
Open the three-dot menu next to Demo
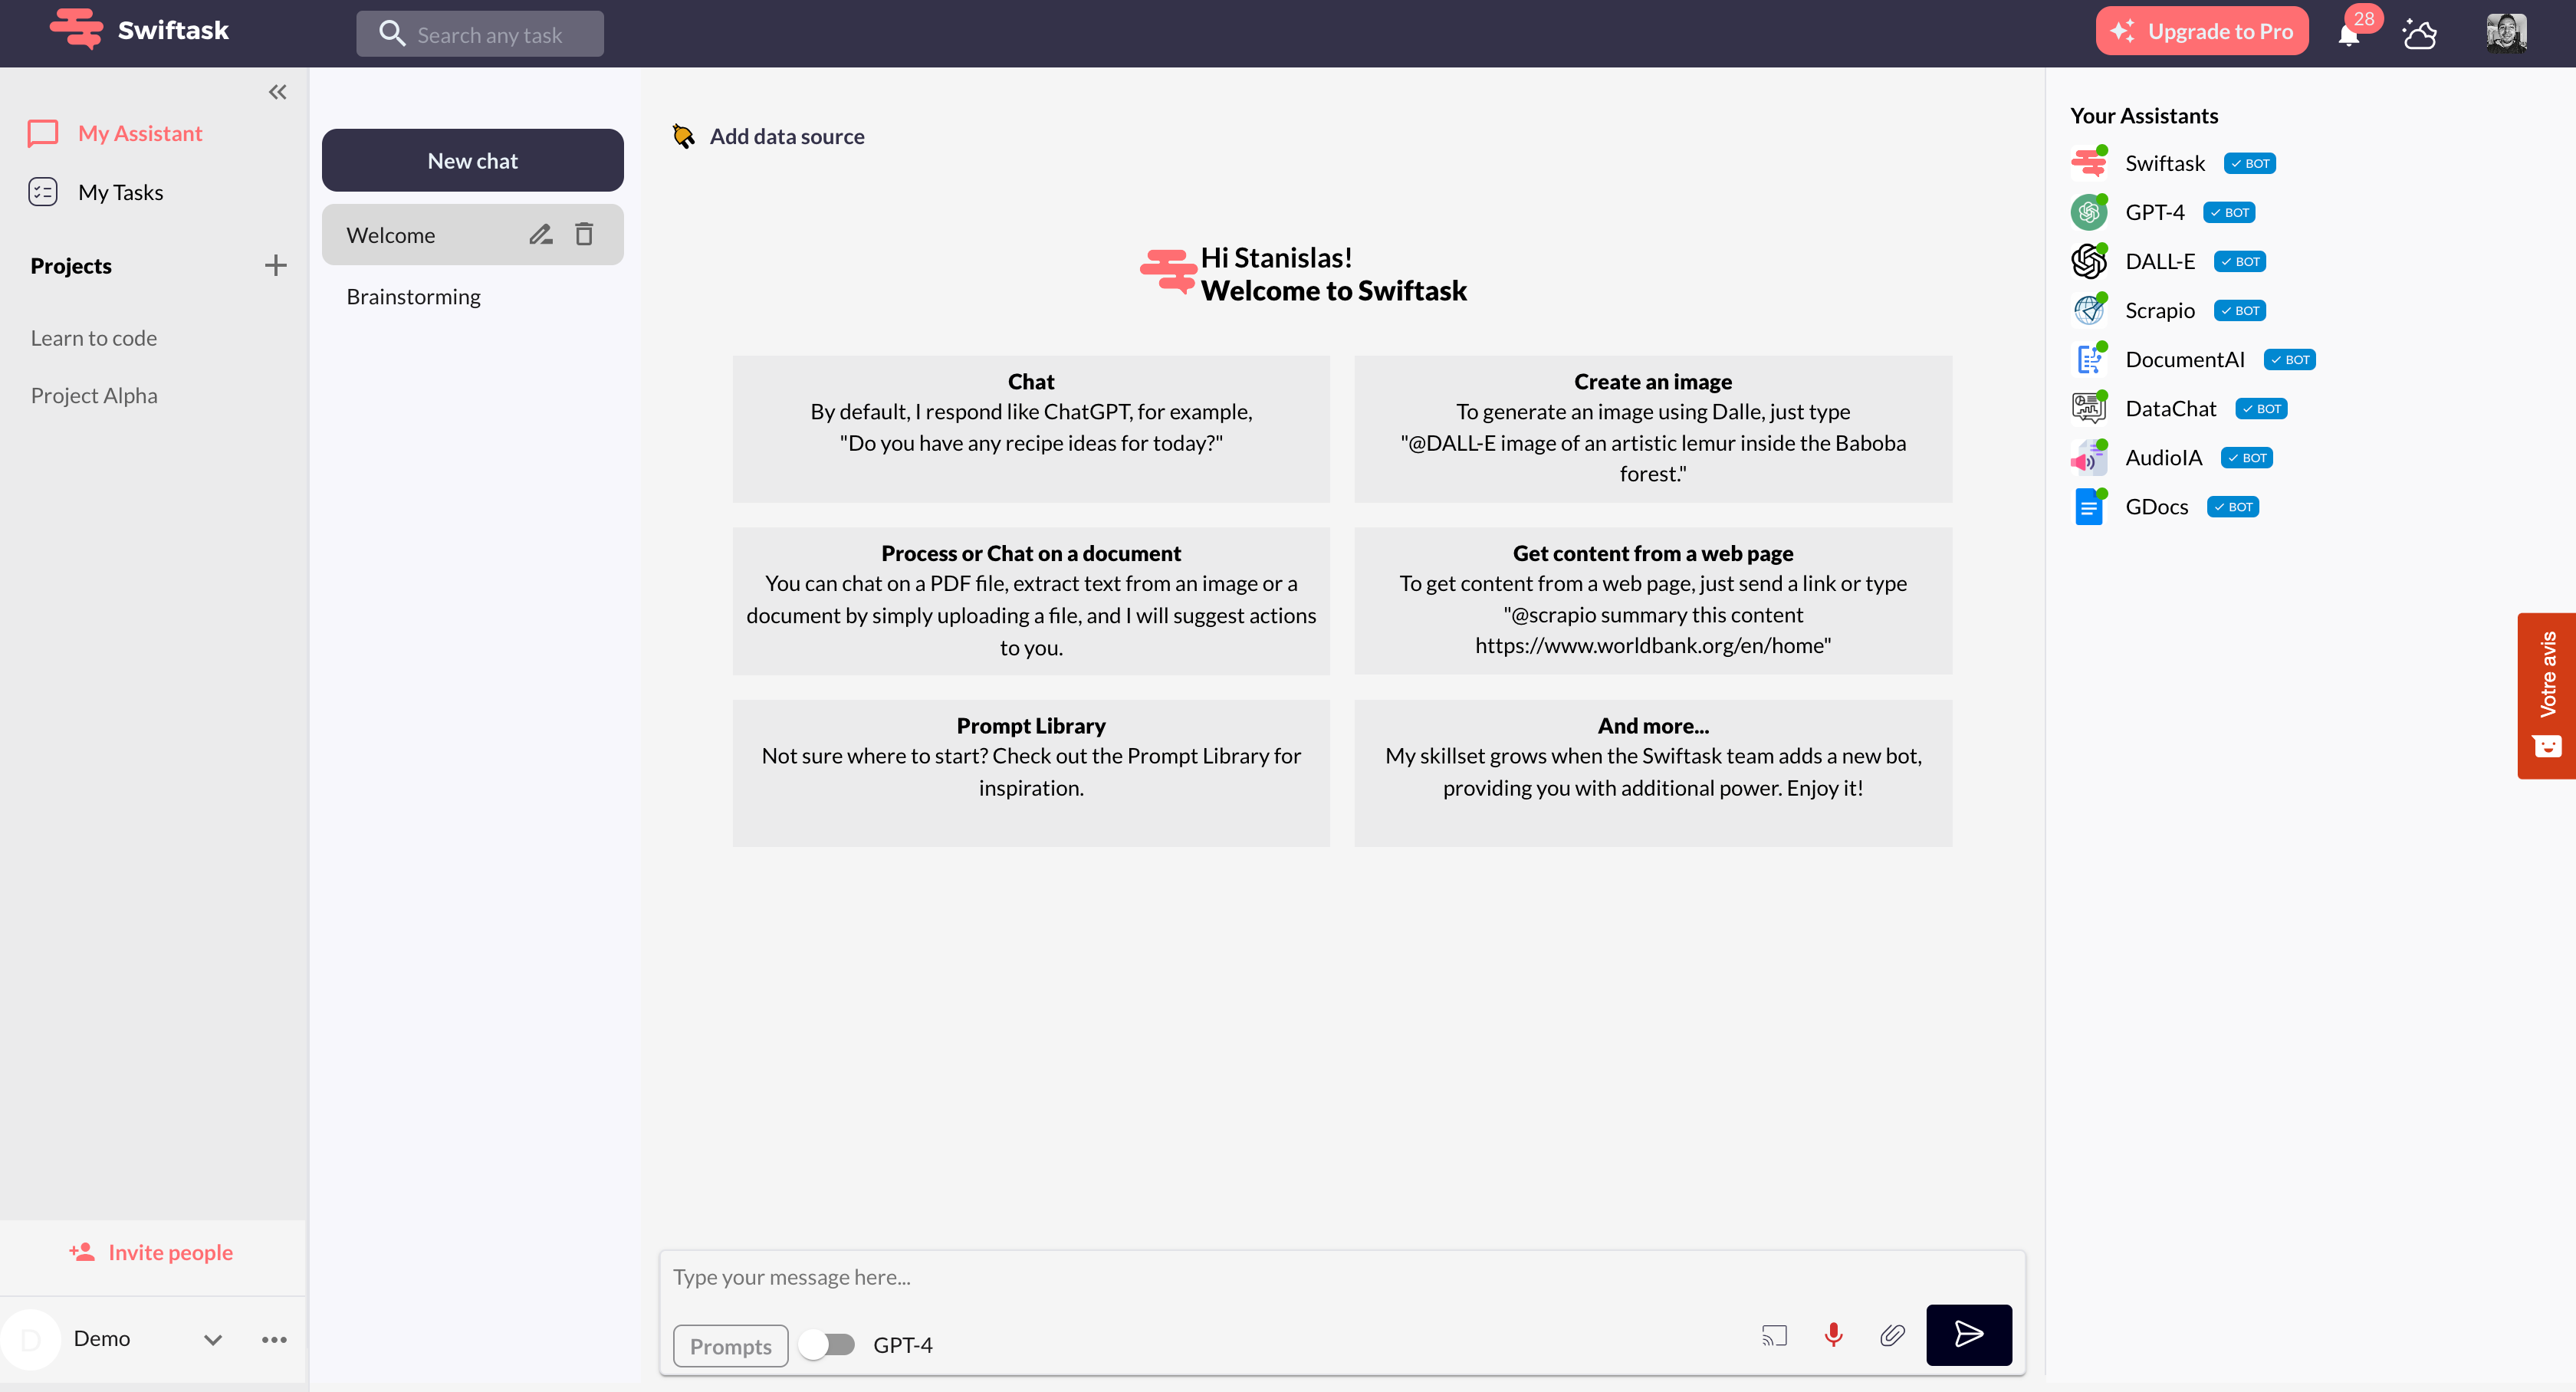tap(274, 1339)
